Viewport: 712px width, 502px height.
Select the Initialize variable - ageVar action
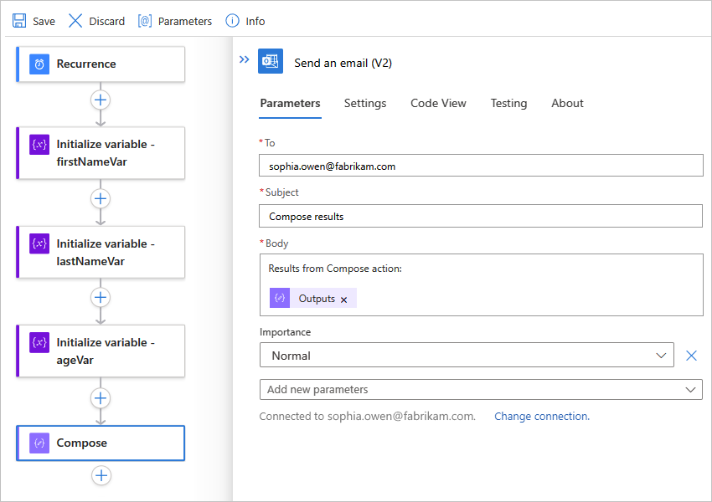coord(101,351)
